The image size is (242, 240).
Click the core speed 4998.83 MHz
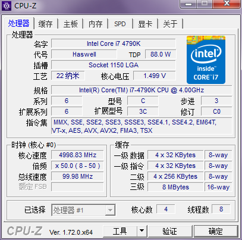click(77, 155)
